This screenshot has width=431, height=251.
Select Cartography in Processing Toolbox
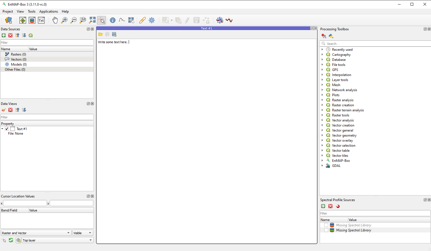[341, 55]
